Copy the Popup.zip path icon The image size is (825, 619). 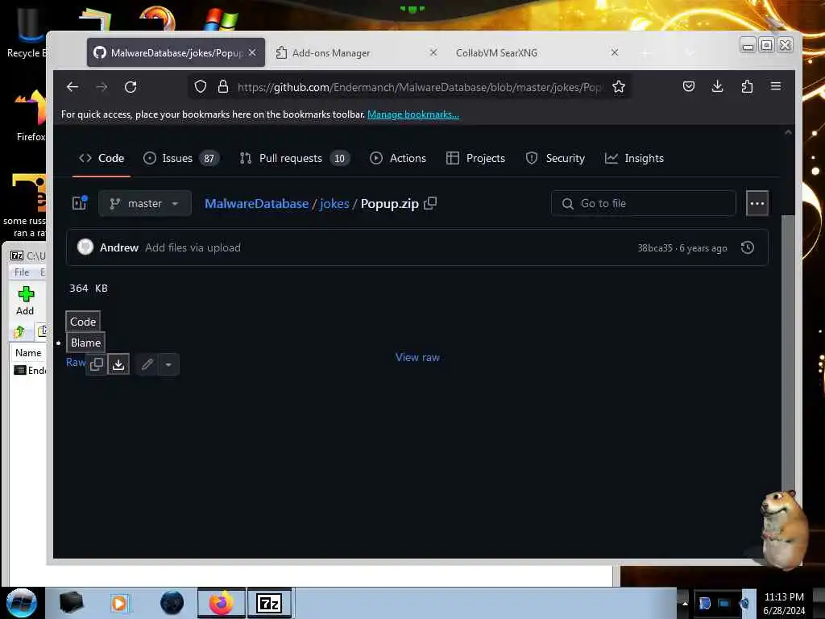430,203
